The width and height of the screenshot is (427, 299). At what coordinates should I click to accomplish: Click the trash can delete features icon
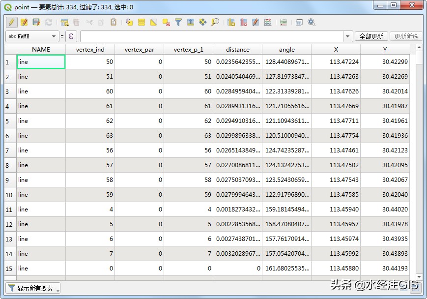pos(77,22)
